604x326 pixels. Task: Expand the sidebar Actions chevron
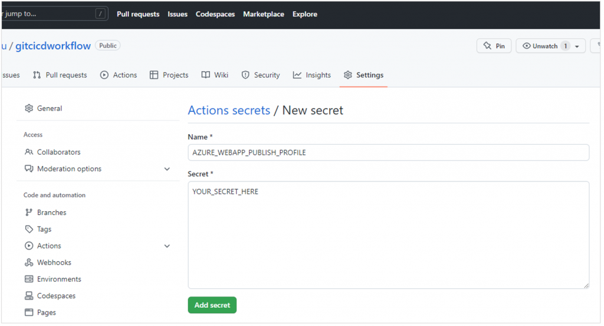coord(167,246)
